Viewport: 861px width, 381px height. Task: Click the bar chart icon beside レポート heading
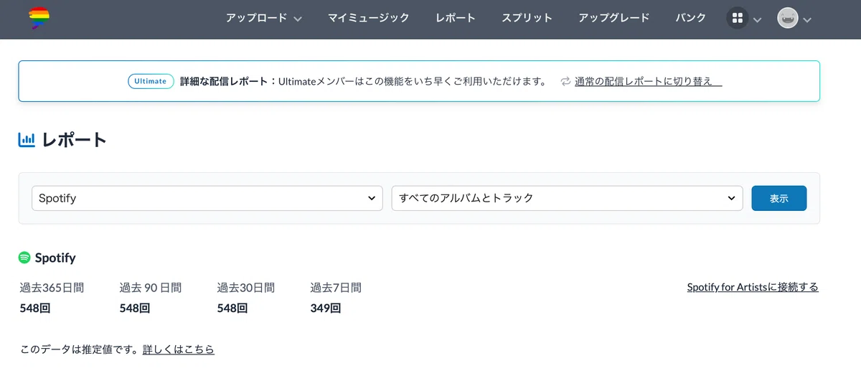tap(27, 139)
